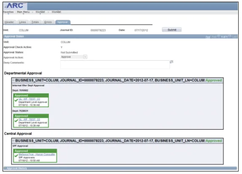Viewport: 242px width, 174px height.
Task: Click the Approval Check Active value Y
Action: tap(62, 47)
